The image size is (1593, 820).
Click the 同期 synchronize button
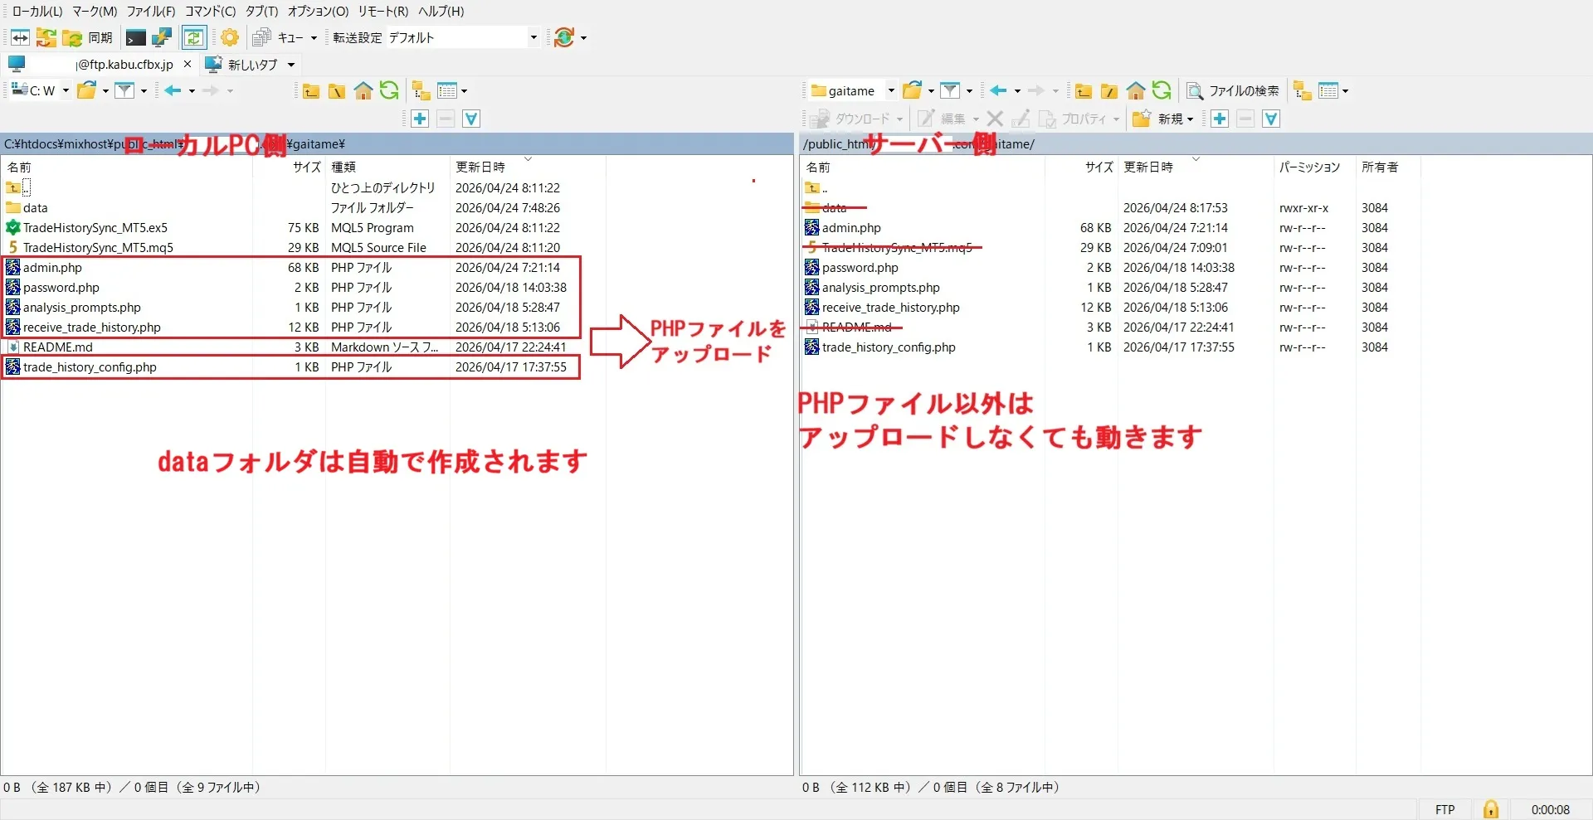(90, 38)
